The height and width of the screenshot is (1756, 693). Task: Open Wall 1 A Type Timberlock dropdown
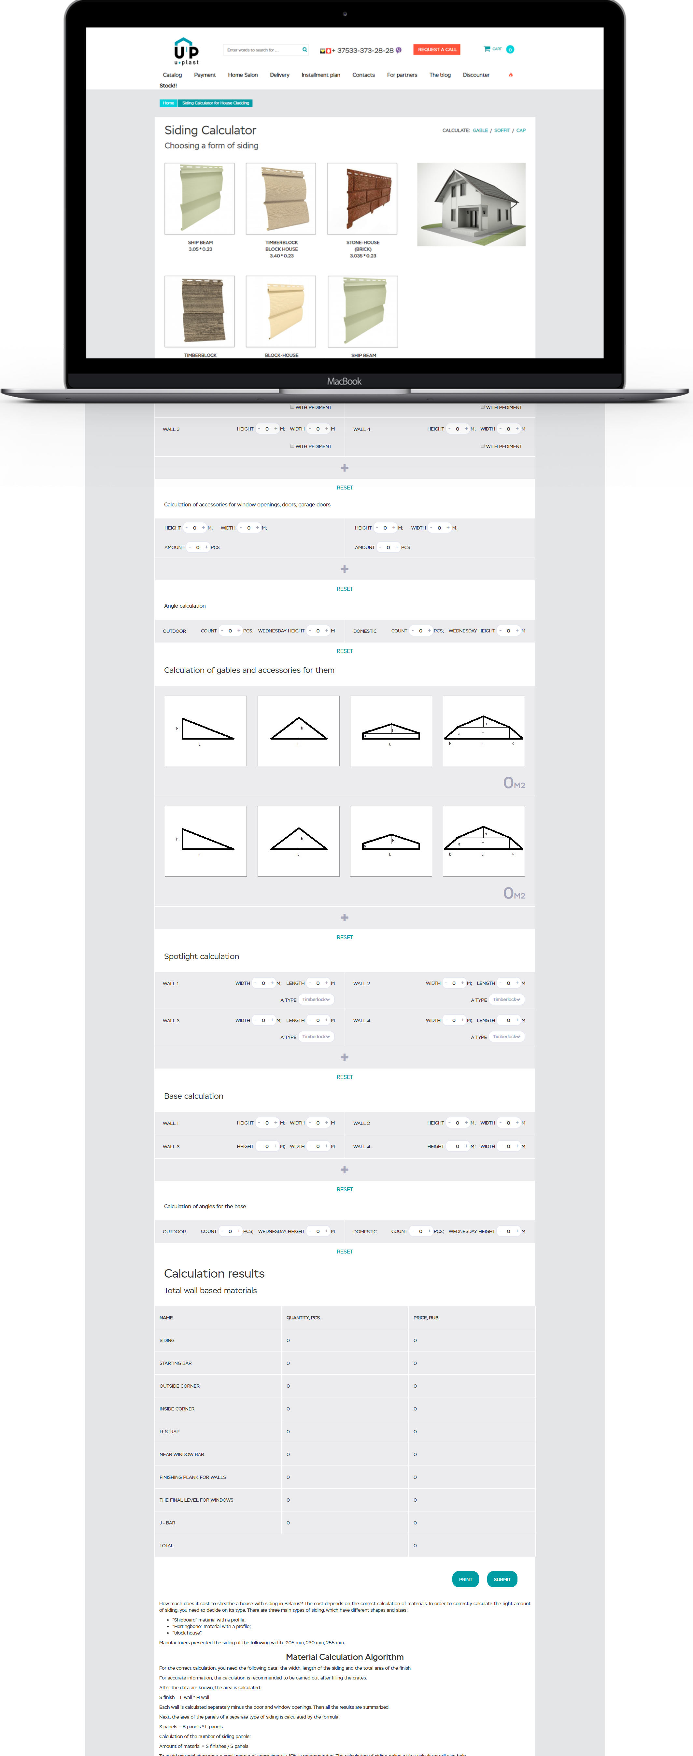(316, 1000)
